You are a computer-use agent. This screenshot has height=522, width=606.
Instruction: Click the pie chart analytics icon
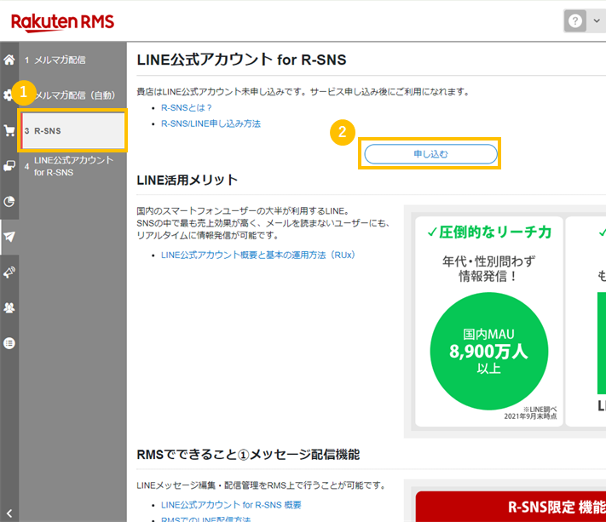[9, 202]
